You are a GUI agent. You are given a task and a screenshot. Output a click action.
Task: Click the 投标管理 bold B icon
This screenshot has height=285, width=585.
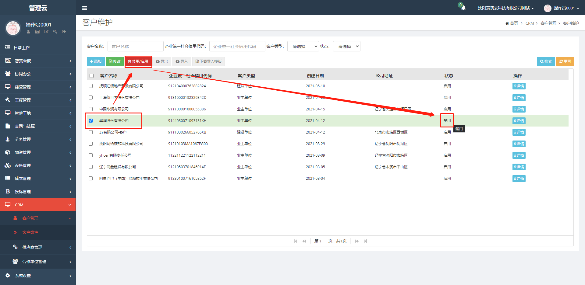(8, 191)
